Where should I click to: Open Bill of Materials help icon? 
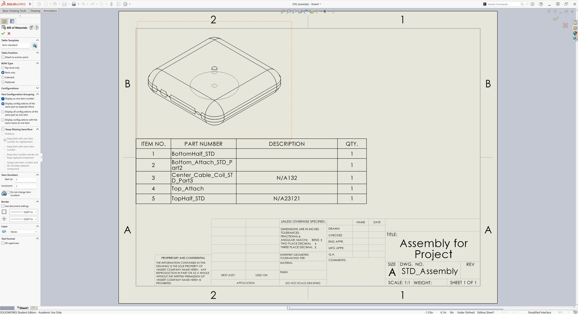point(37,27)
